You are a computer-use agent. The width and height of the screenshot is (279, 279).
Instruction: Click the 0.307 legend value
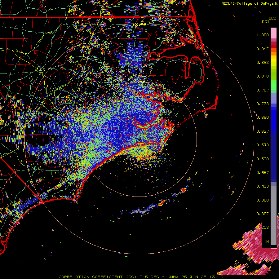[x=263, y=214]
